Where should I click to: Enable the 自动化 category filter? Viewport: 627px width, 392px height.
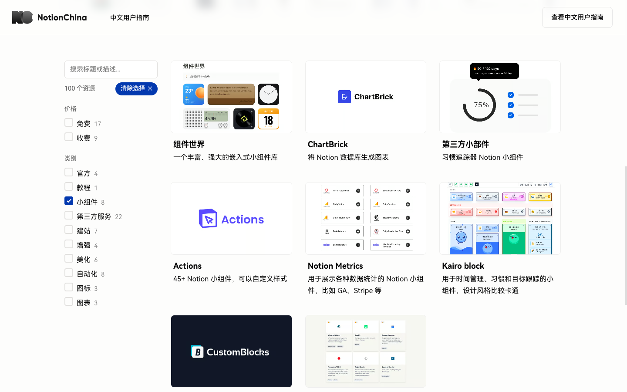69,273
